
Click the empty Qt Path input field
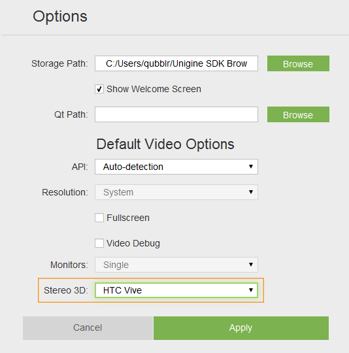pos(176,114)
